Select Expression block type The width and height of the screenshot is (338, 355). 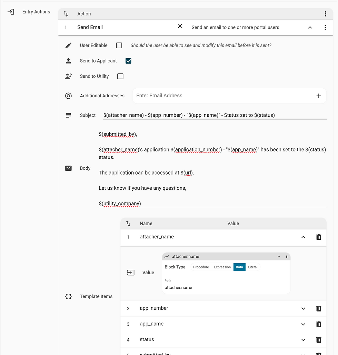click(x=222, y=267)
